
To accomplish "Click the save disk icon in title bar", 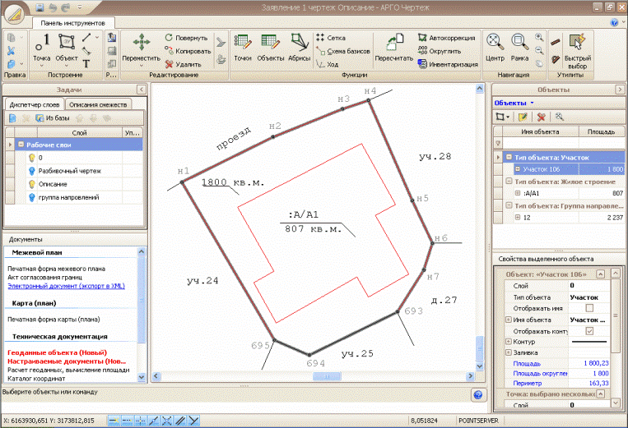I will [40, 7].
